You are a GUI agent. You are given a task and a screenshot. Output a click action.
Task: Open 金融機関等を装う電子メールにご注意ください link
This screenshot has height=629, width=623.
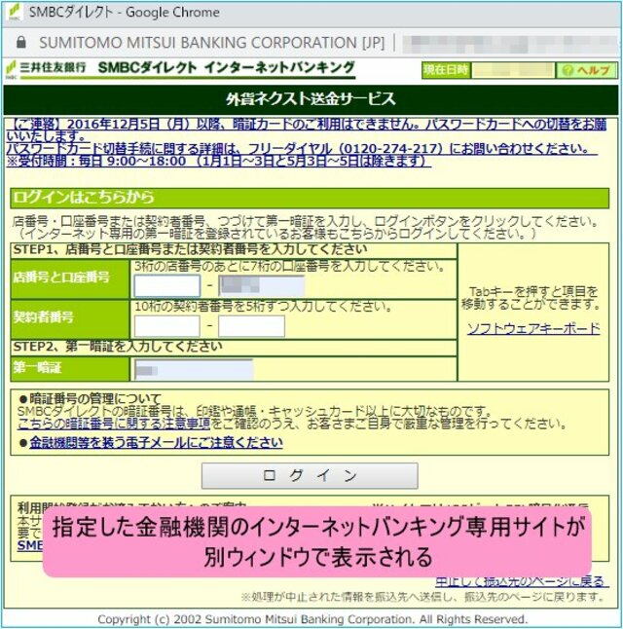[x=156, y=442]
